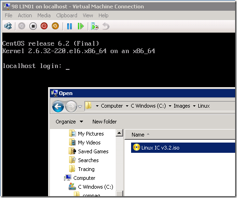237x198 pixels.
Task: Select Images in the address breadcrumb
Action: 182,106
